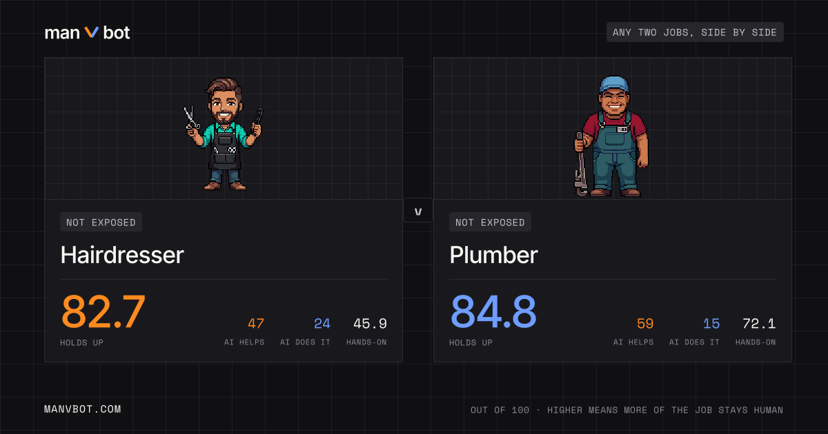Open the Hairdresser job title
This screenshot has width=828, height=434.
(122, 255)
